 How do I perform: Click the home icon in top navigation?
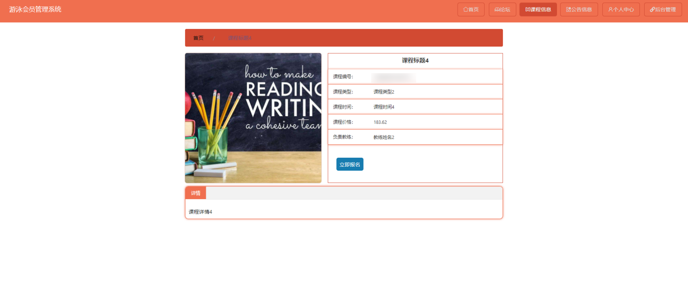click(x=466, y=9)
